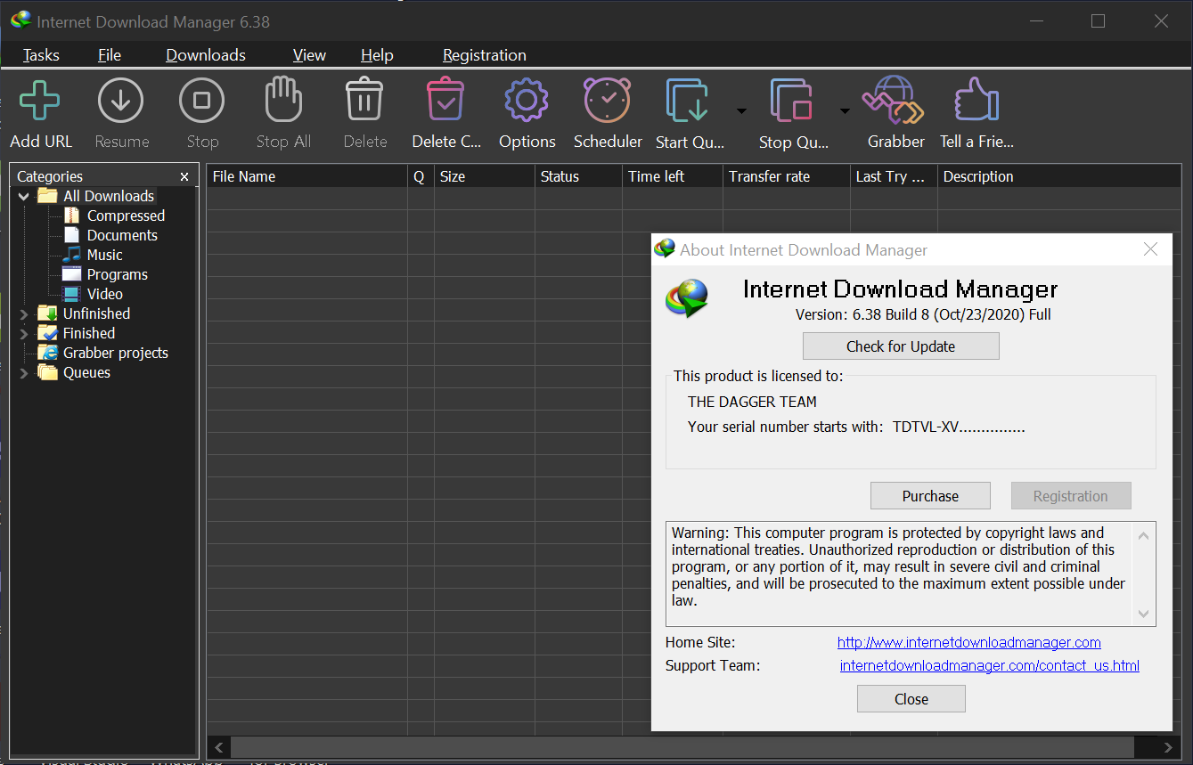Viewport: 1193px width, 765px height.
Task: Open the Stop Queue dropdown arrow
Action: click(845, 111)
